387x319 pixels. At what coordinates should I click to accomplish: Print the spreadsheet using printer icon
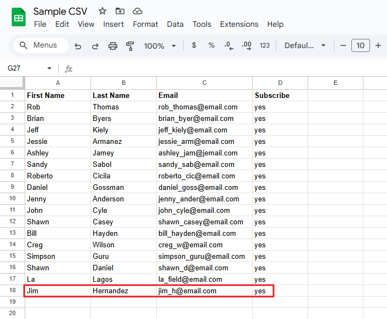[112, 46]
